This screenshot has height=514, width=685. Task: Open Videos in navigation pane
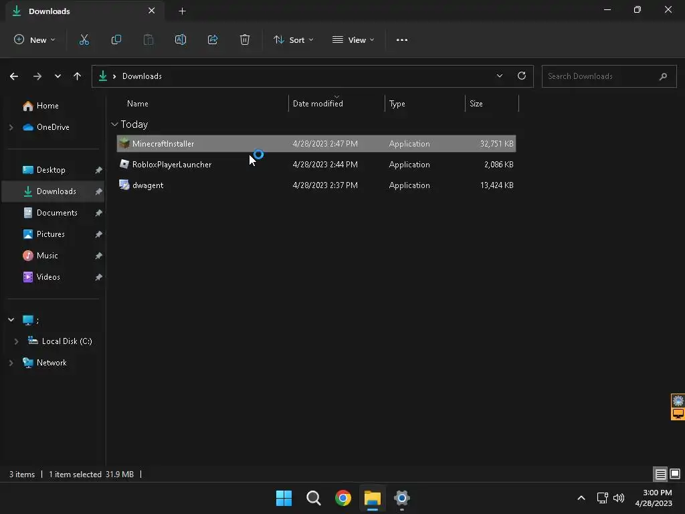click(x=48, y=277)
